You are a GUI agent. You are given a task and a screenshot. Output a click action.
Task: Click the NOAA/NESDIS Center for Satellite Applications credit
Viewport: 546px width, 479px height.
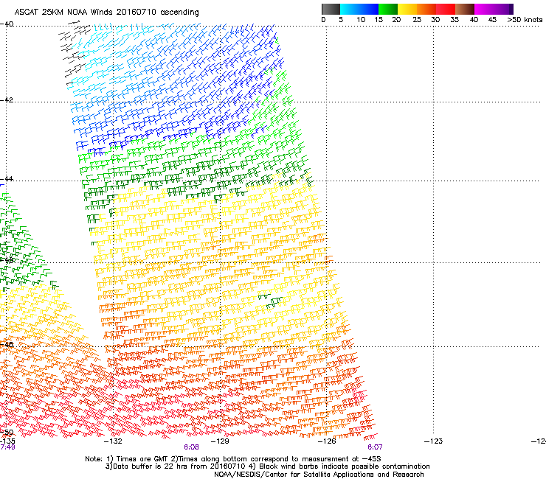point(319,475)
